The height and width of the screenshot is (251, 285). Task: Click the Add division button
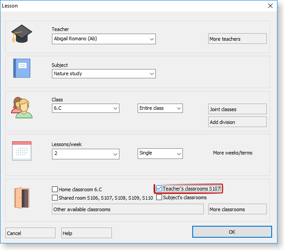237,122
